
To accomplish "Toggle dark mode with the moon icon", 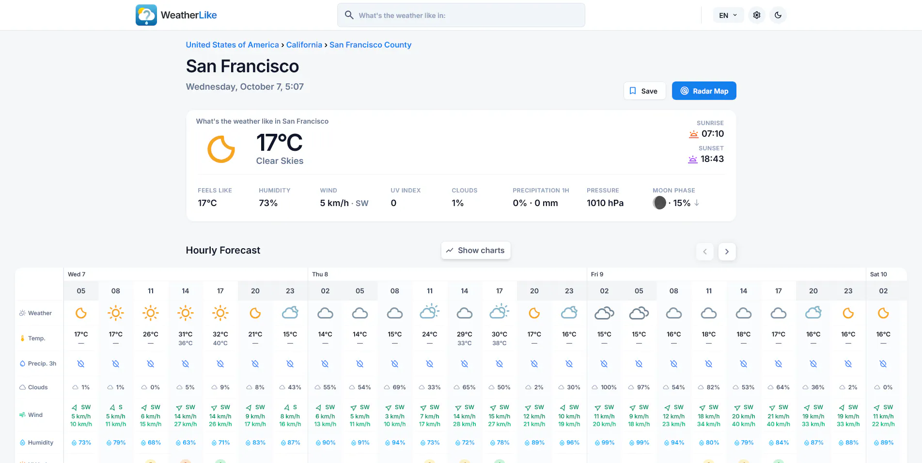I will [x=778, y=15].
